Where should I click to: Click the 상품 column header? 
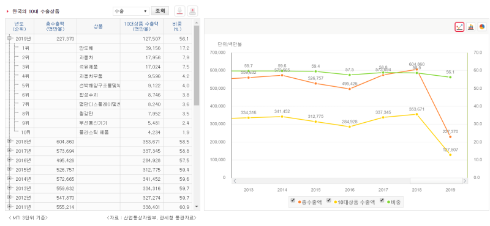tap(99, 26)
